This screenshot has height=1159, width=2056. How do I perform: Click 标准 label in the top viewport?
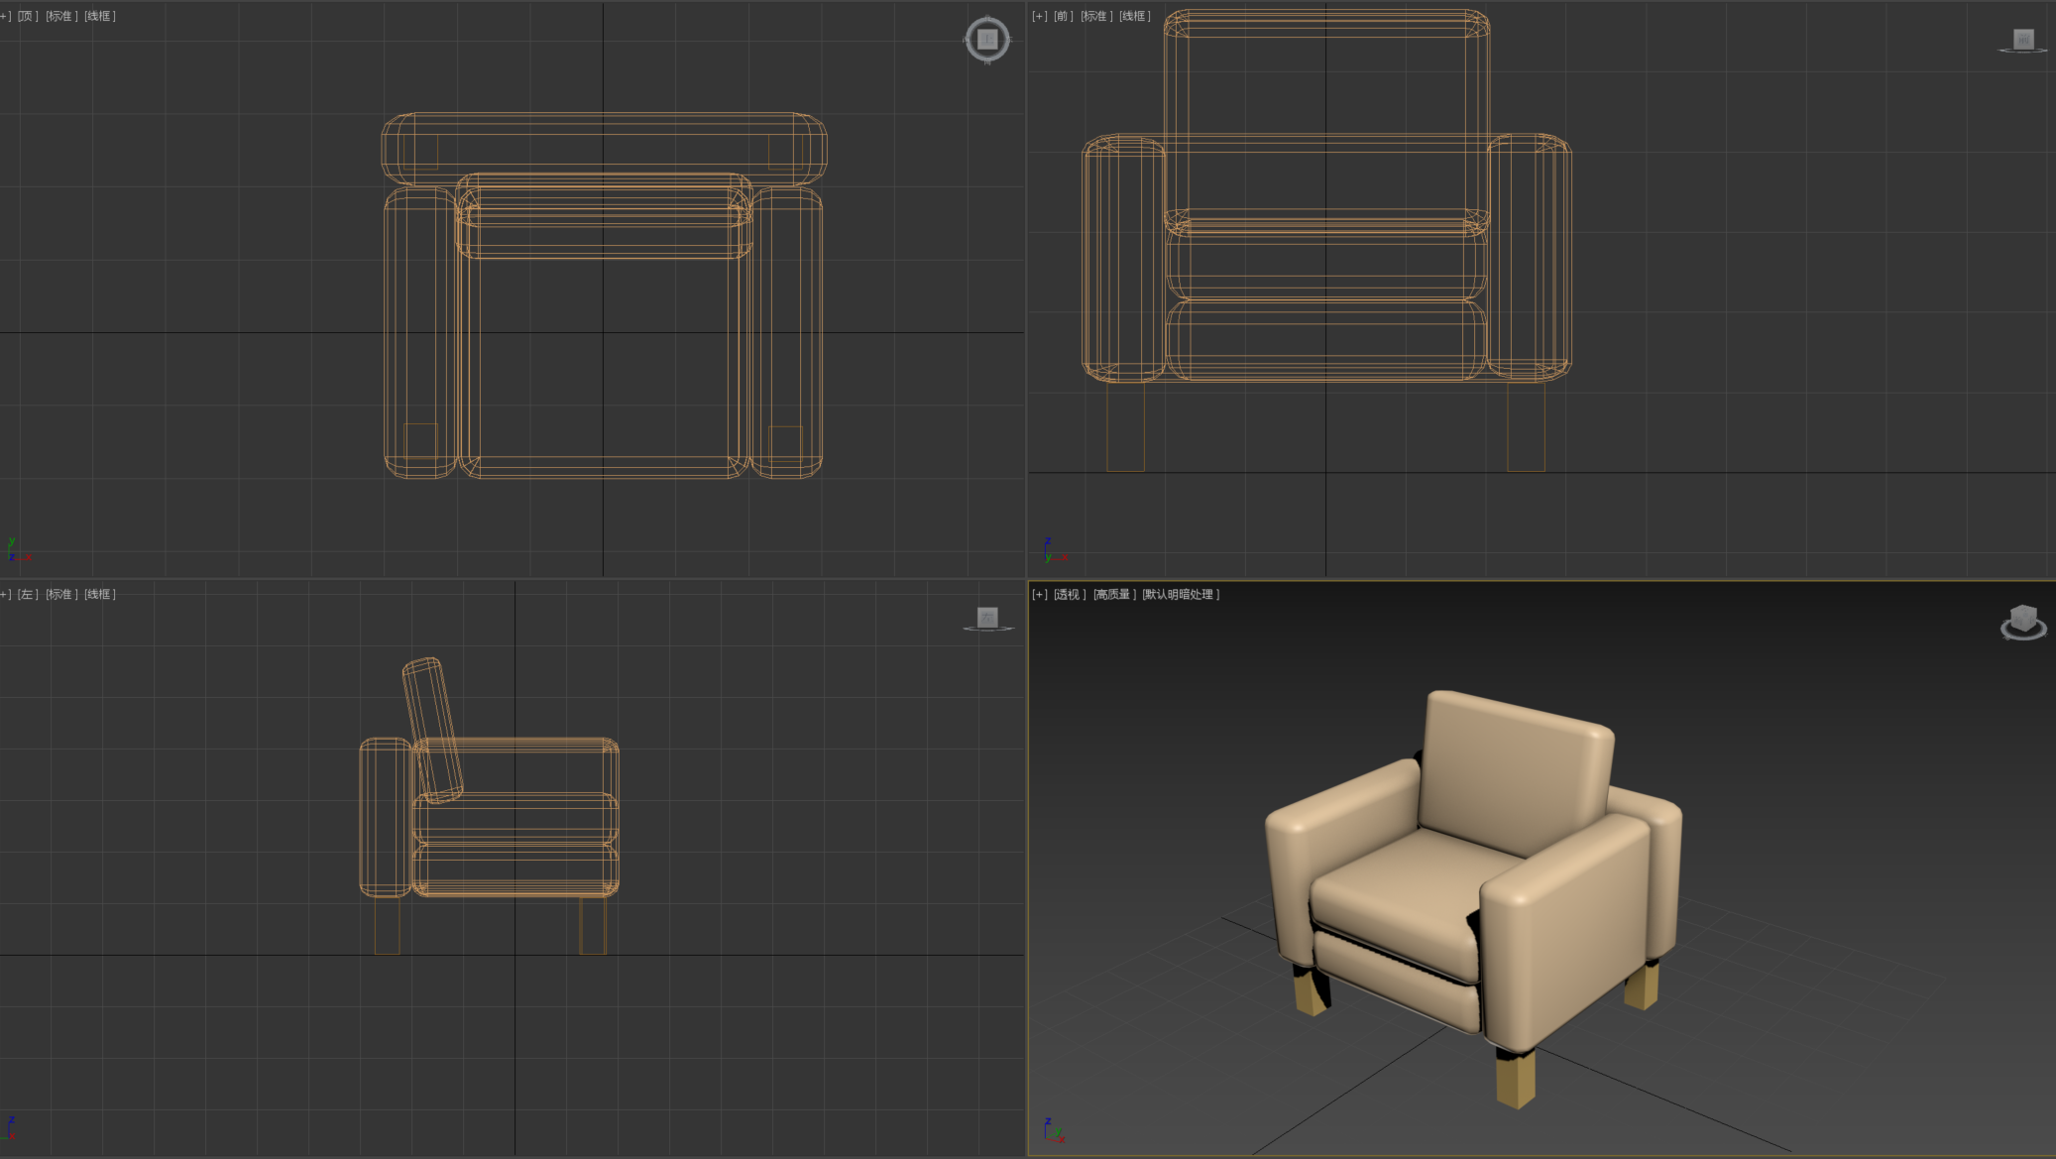[61, 16]
